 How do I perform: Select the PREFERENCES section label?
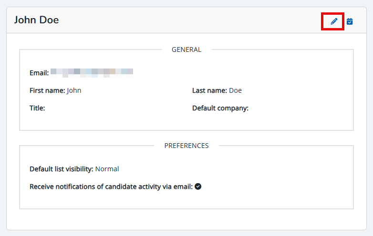186,146
